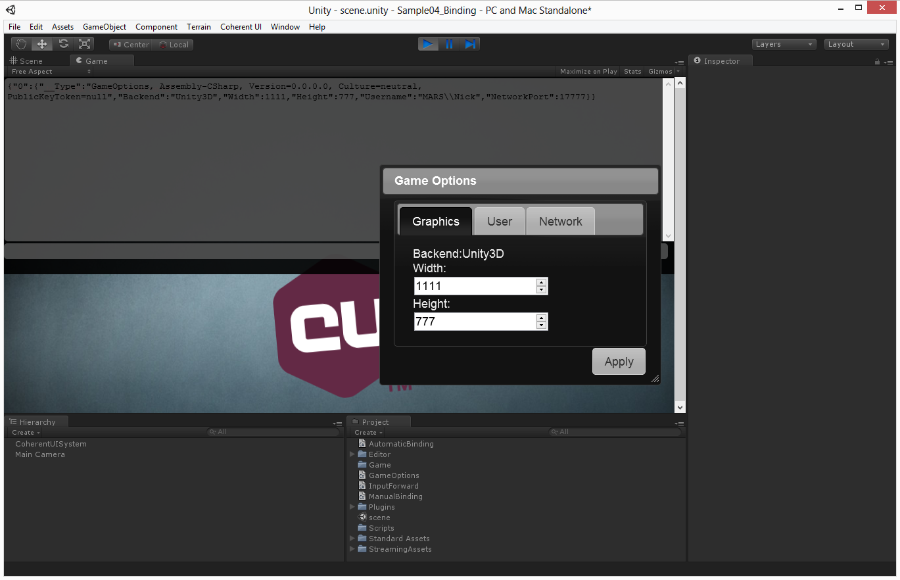Open the Project Create dropdown
Screen dimensions: 900x580
(368, 432)
